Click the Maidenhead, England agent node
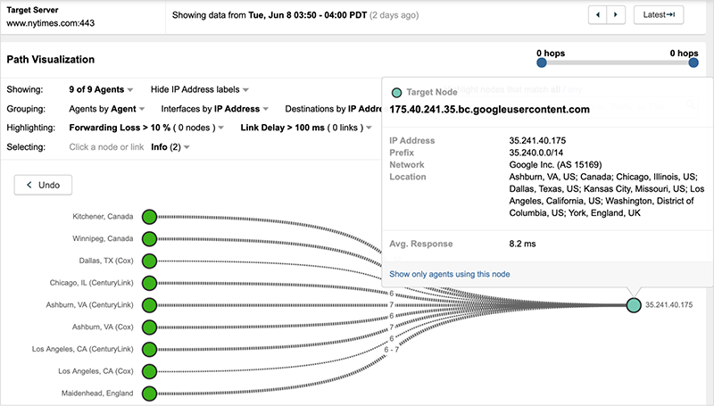The width and height of the screenshot is (714, 406). tap(149, 393)
